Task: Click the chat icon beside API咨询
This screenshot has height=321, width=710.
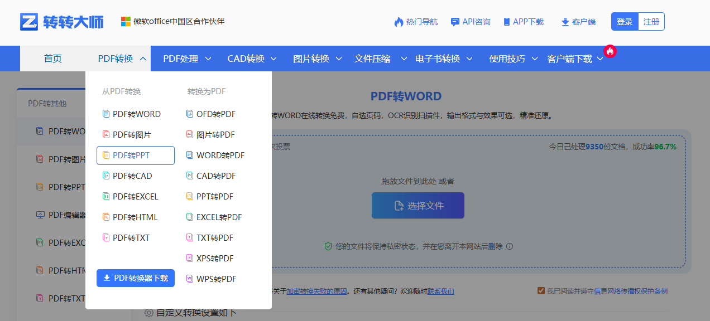Action: [x=455, y=22]
